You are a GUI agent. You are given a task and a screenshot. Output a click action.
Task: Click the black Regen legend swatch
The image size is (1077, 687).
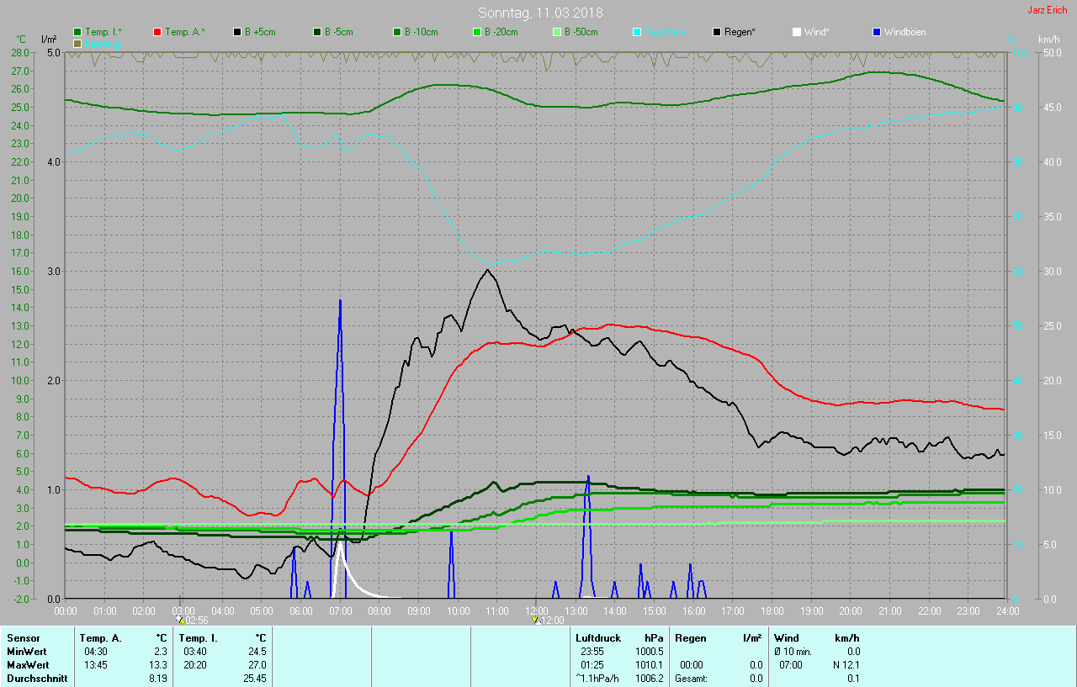coord(717,32)
